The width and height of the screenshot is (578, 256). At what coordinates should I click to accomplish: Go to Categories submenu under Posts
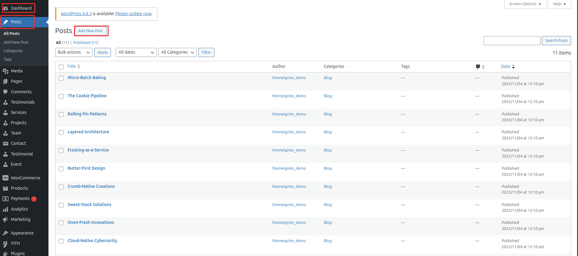pyautogui.click(x=13, y=51)
